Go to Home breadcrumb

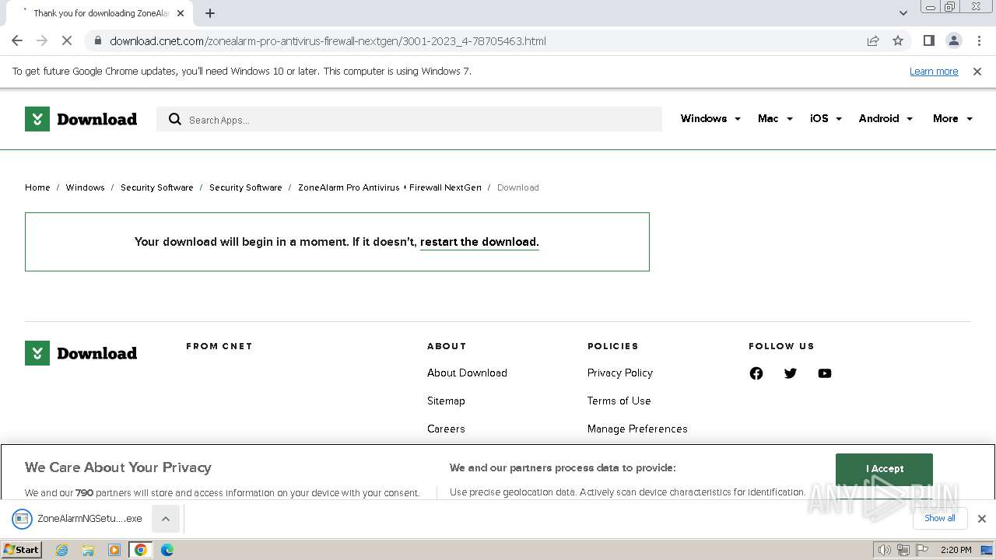pyautogui.click(x=37, y=187)
